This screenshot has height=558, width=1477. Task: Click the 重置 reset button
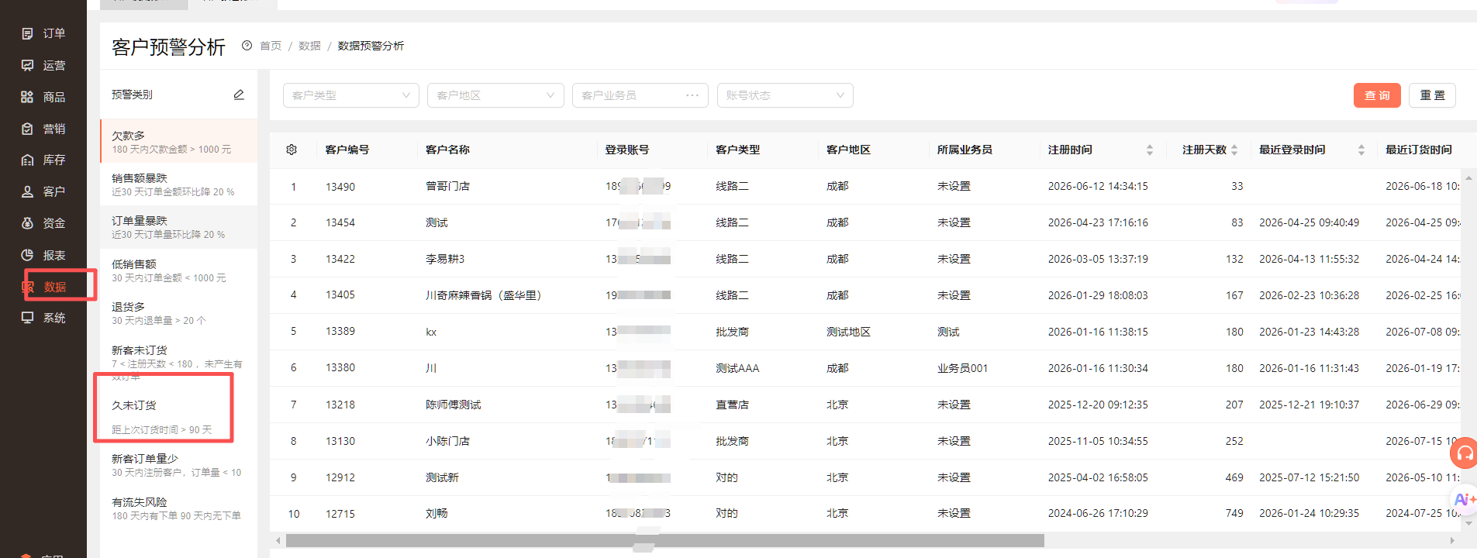1432,95
